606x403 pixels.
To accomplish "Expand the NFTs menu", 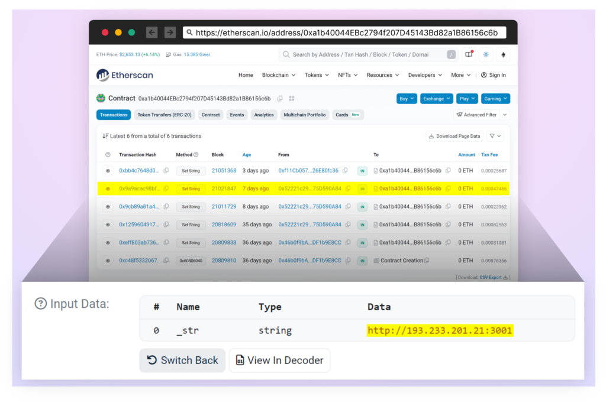I will tap(348, 75).
